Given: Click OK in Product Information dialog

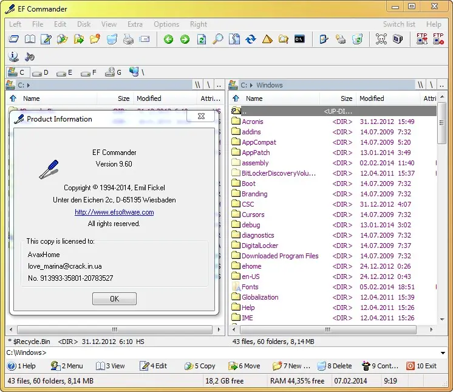Looking at the screenshot, I should (x=114, y=298).
